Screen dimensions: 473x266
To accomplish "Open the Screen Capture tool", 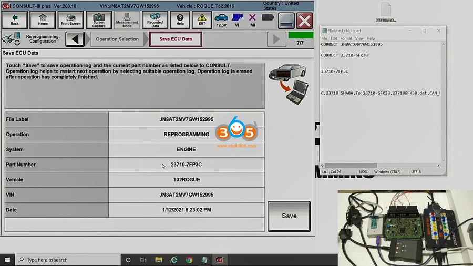I will click(x=99, y=20).
